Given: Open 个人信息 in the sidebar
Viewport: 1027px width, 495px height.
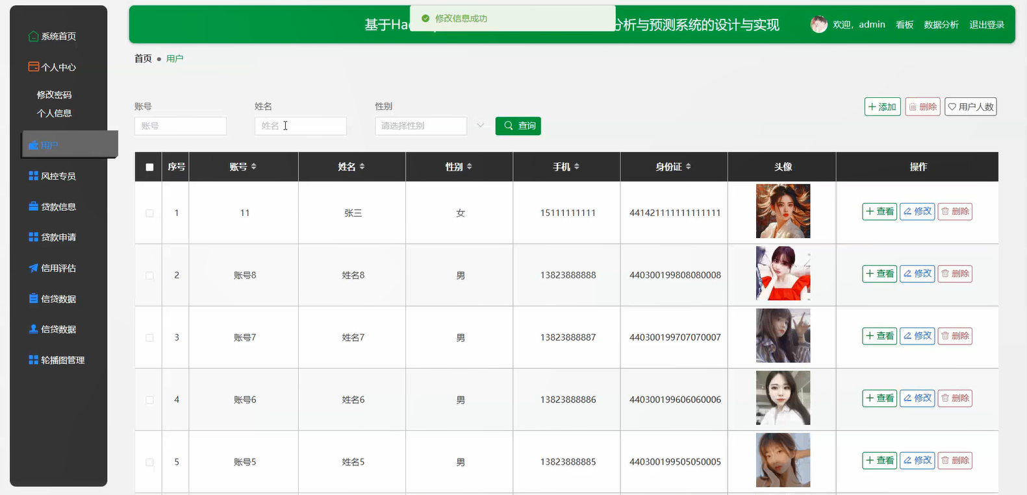Looking at the screenshot, I should 55,114.
